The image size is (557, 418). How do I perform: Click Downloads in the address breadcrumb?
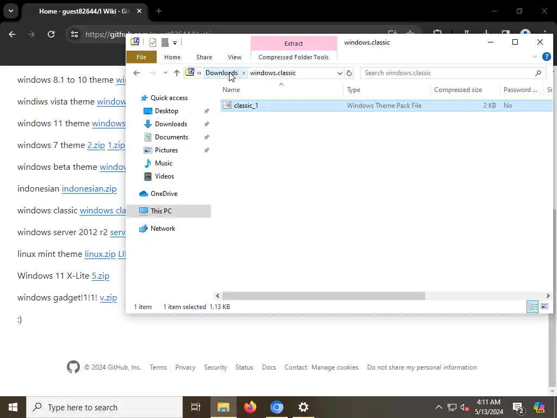tap(221, 73)
